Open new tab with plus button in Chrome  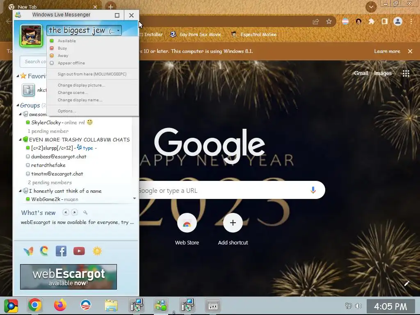point(111,7)
